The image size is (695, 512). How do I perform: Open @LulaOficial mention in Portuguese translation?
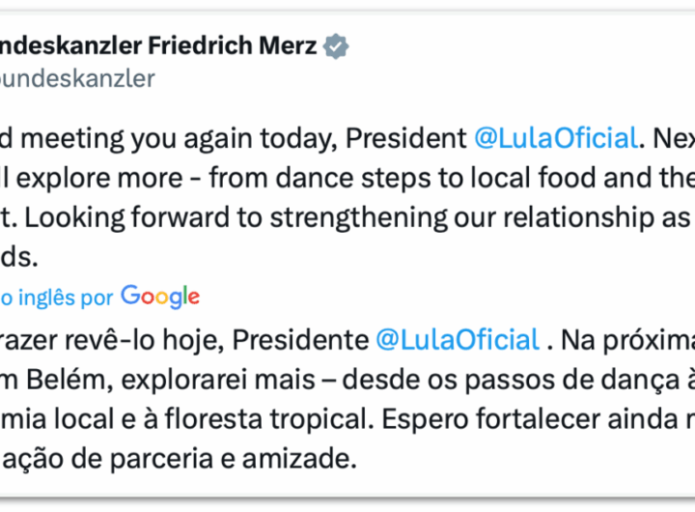pyautogui.click(x=457, y=340)
